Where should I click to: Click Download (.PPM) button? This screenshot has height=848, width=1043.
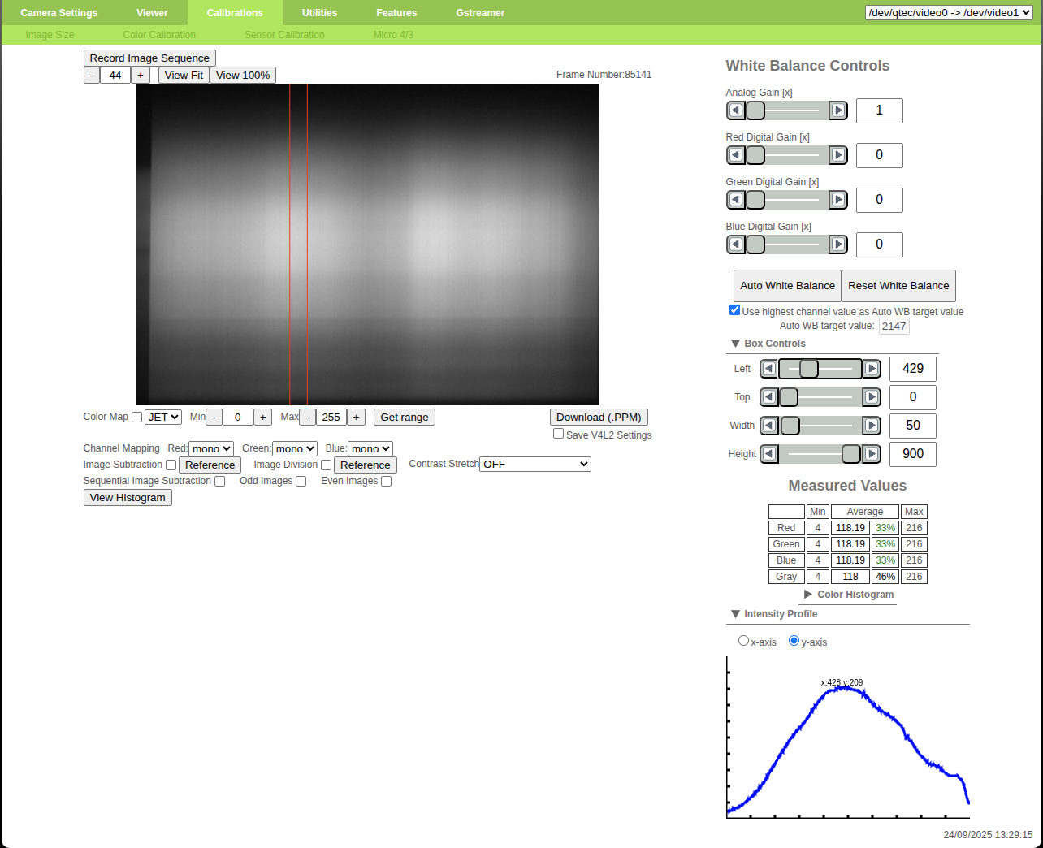(x=599, y=418)
